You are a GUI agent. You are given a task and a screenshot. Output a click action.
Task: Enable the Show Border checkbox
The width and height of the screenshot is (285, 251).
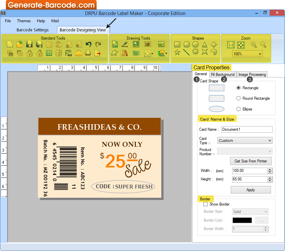click(x=205, y=204)
